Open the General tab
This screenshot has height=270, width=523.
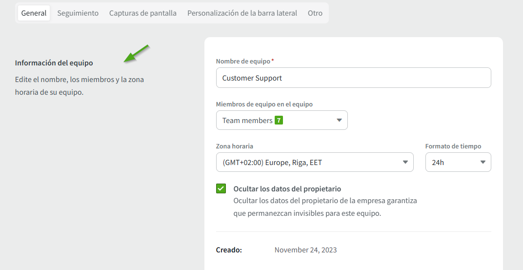pyautogui.click(x=34, y=13)
